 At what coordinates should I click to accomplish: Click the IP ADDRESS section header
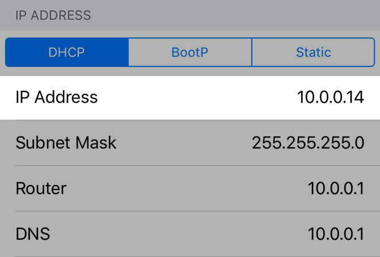coord(53,15)
